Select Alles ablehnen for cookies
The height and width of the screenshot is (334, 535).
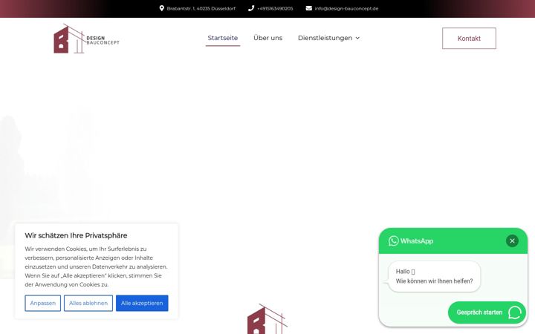[88, 303]
